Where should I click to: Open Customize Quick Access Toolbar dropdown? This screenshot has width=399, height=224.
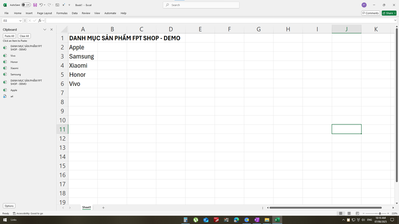click(69, 5)
